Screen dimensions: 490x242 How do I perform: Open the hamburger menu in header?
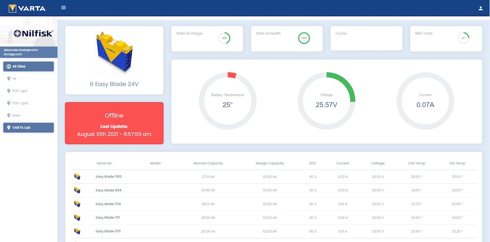coord(64,8)
